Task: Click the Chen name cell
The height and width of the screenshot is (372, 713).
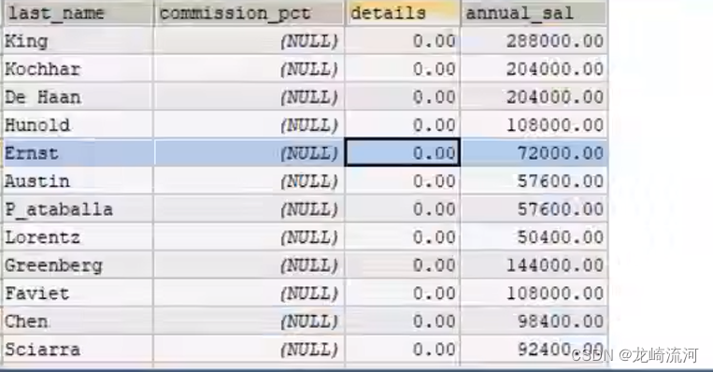Action: point(78,322)
